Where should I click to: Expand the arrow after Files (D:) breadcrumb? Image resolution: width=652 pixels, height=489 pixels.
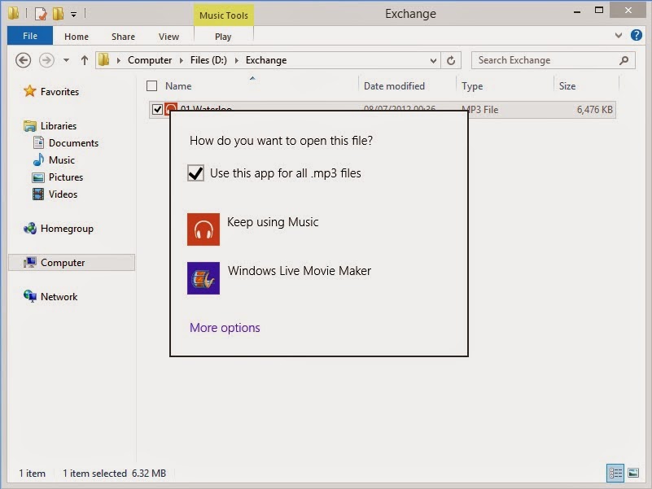click(x=237, y=61)
